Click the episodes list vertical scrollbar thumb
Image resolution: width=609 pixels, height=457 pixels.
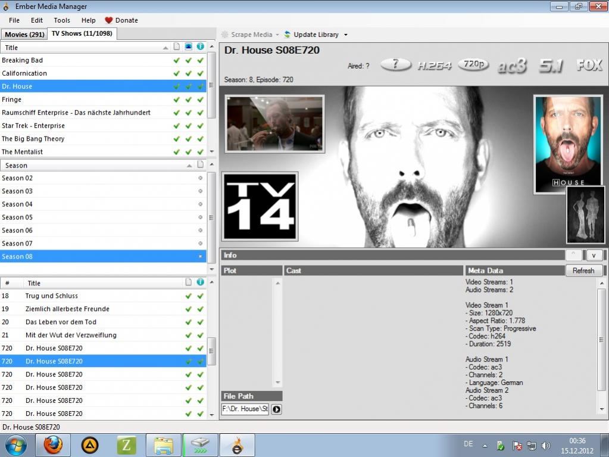(x=211, y=351)
